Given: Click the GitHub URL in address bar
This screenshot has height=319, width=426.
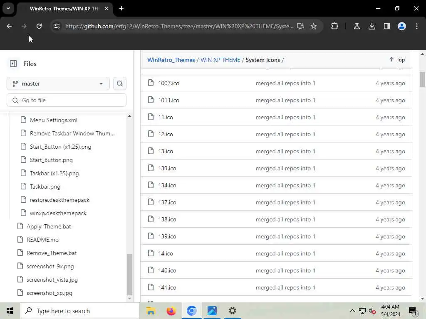Looking at the screenshot, I should pyautogui.click(x=179, y=26).
